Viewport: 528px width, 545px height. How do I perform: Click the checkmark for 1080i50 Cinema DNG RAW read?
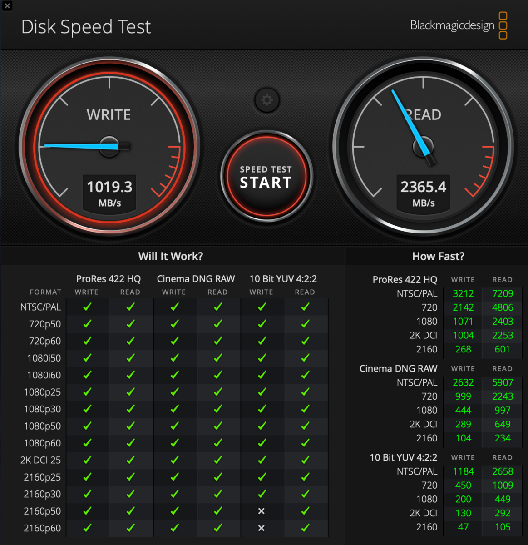pyautogui.click(x=218, y=358)
